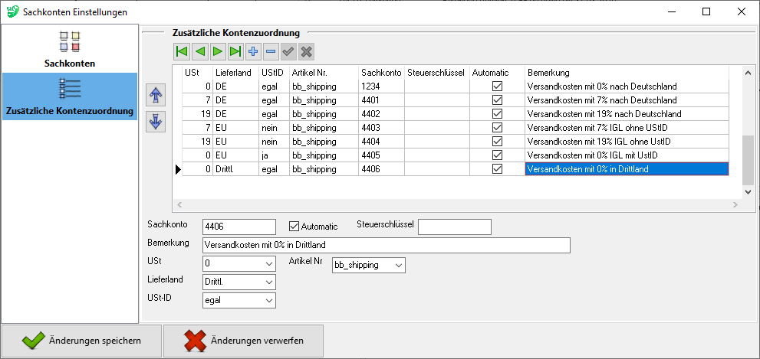Go to the next record arrow
This screenshot has width=760, height=359.
tap(217, 51)
